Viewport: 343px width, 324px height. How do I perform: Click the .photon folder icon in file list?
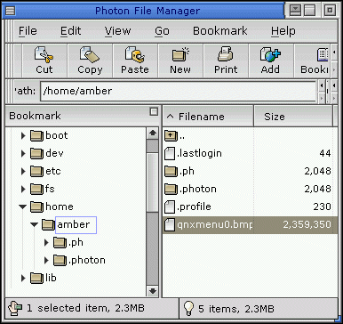[x=171, y=190]
